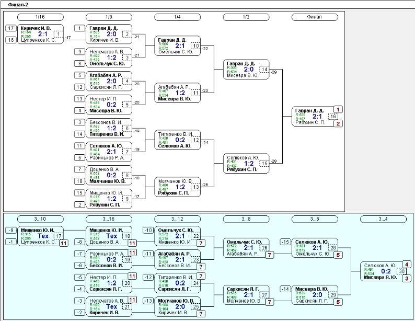Click seed box 2 next to Рябухин С. П.
Screen dimensions: 415x321
point(79,204)
